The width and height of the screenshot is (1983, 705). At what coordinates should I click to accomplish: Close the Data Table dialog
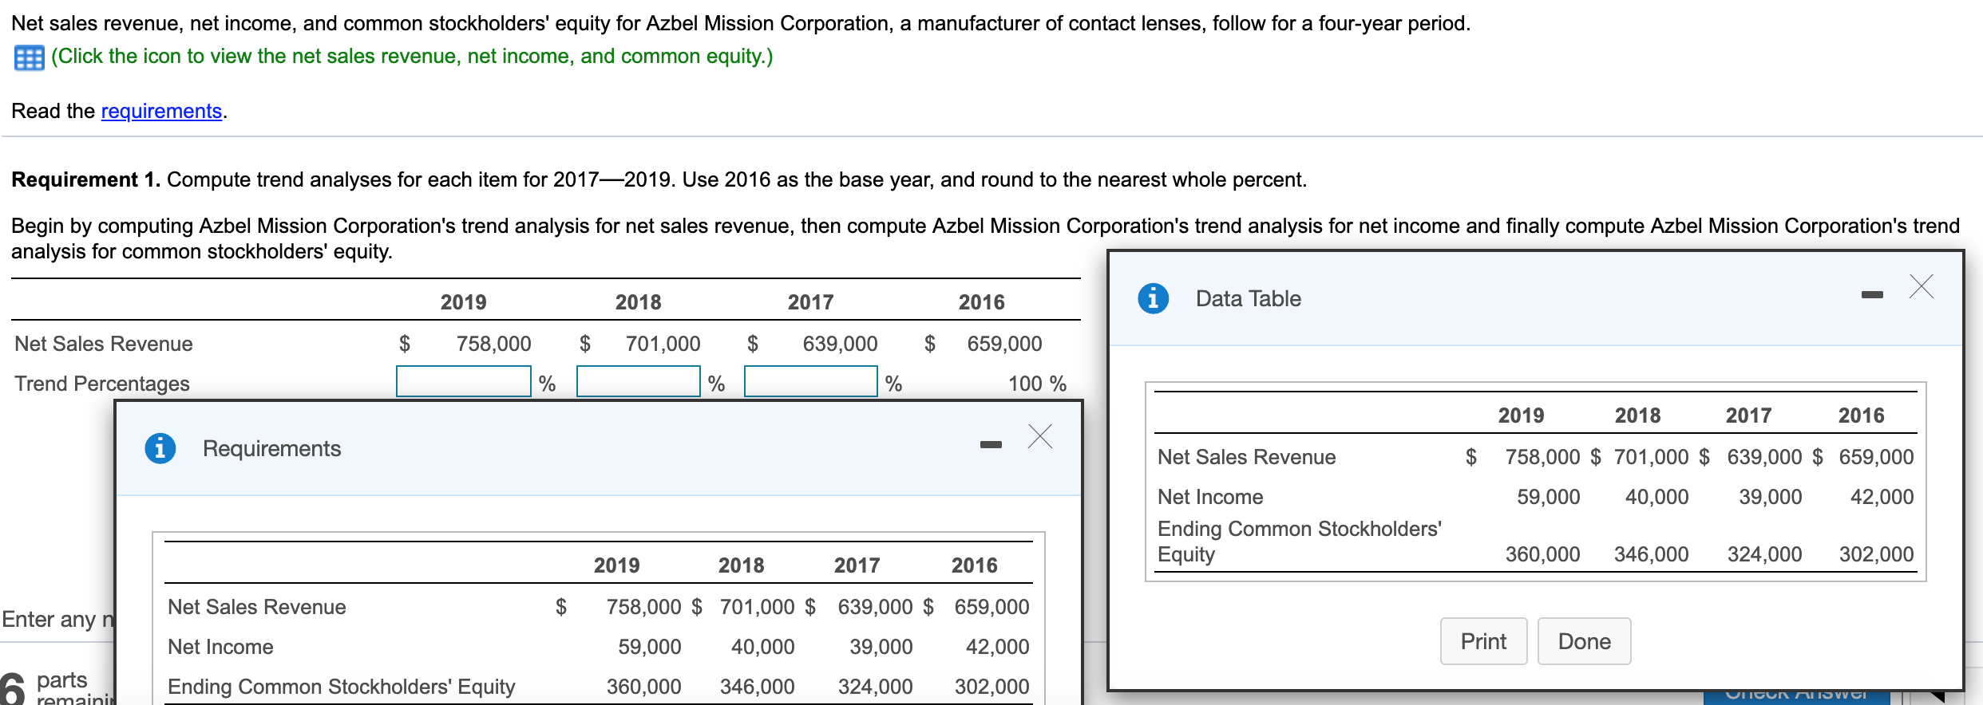pos(1922,286)
